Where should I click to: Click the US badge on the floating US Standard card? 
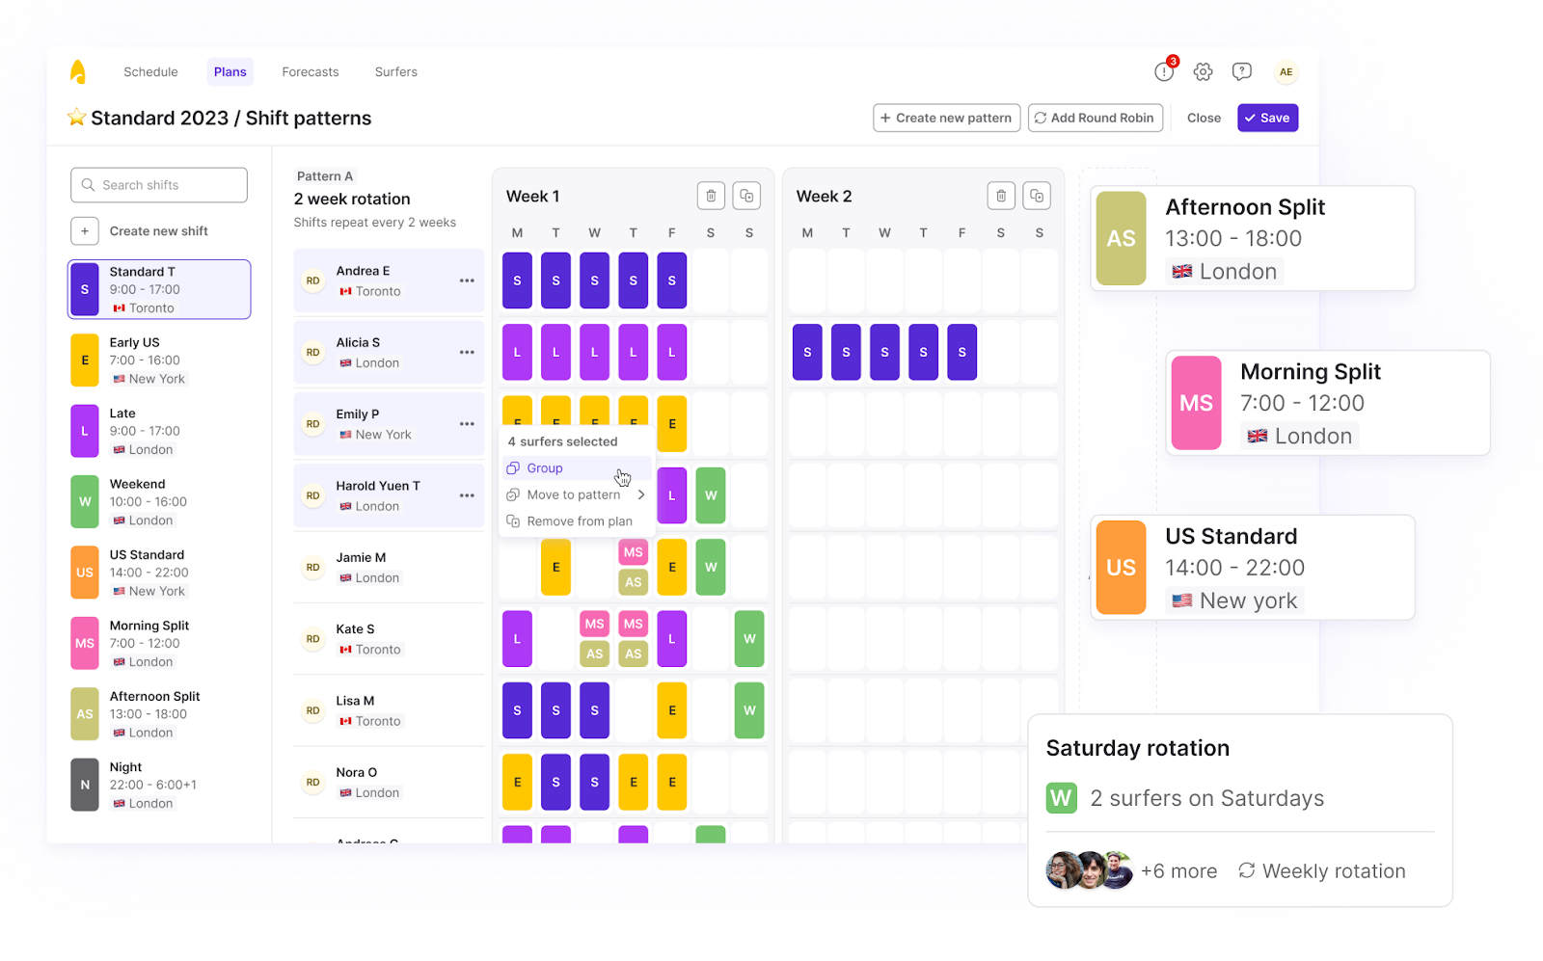1121,568
